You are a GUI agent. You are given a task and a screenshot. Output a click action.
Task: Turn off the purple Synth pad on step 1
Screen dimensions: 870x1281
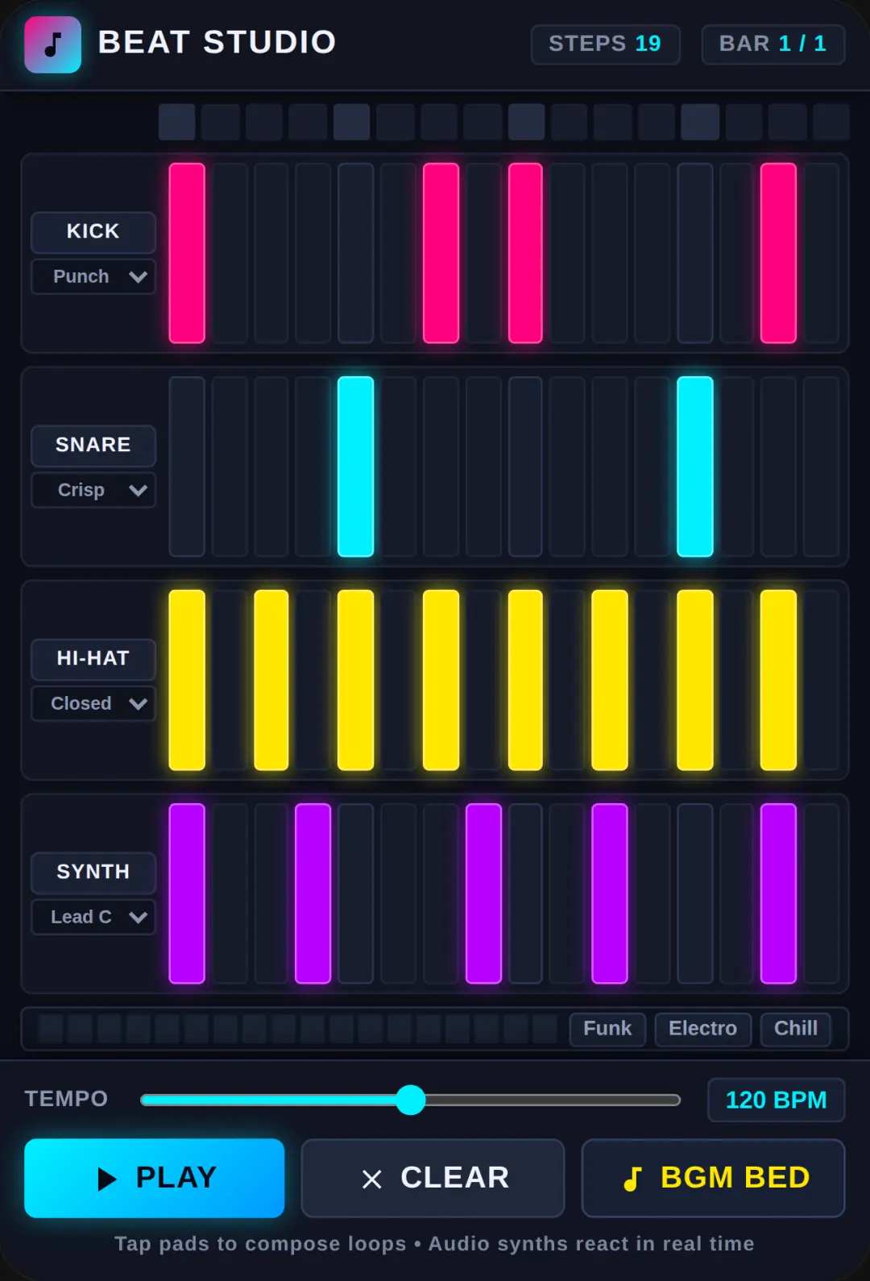[x=187, y=893]
